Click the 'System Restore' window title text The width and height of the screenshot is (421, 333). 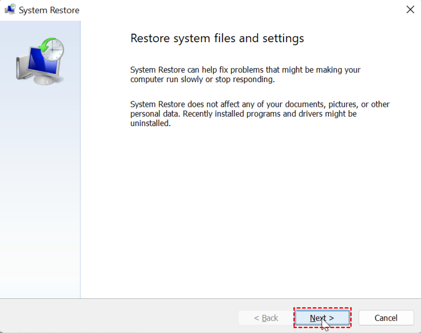pos(49,10)
